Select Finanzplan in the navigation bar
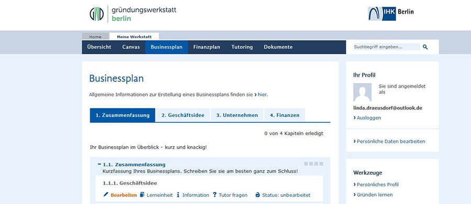Screen dimensions: 471x204 (207, 47)
